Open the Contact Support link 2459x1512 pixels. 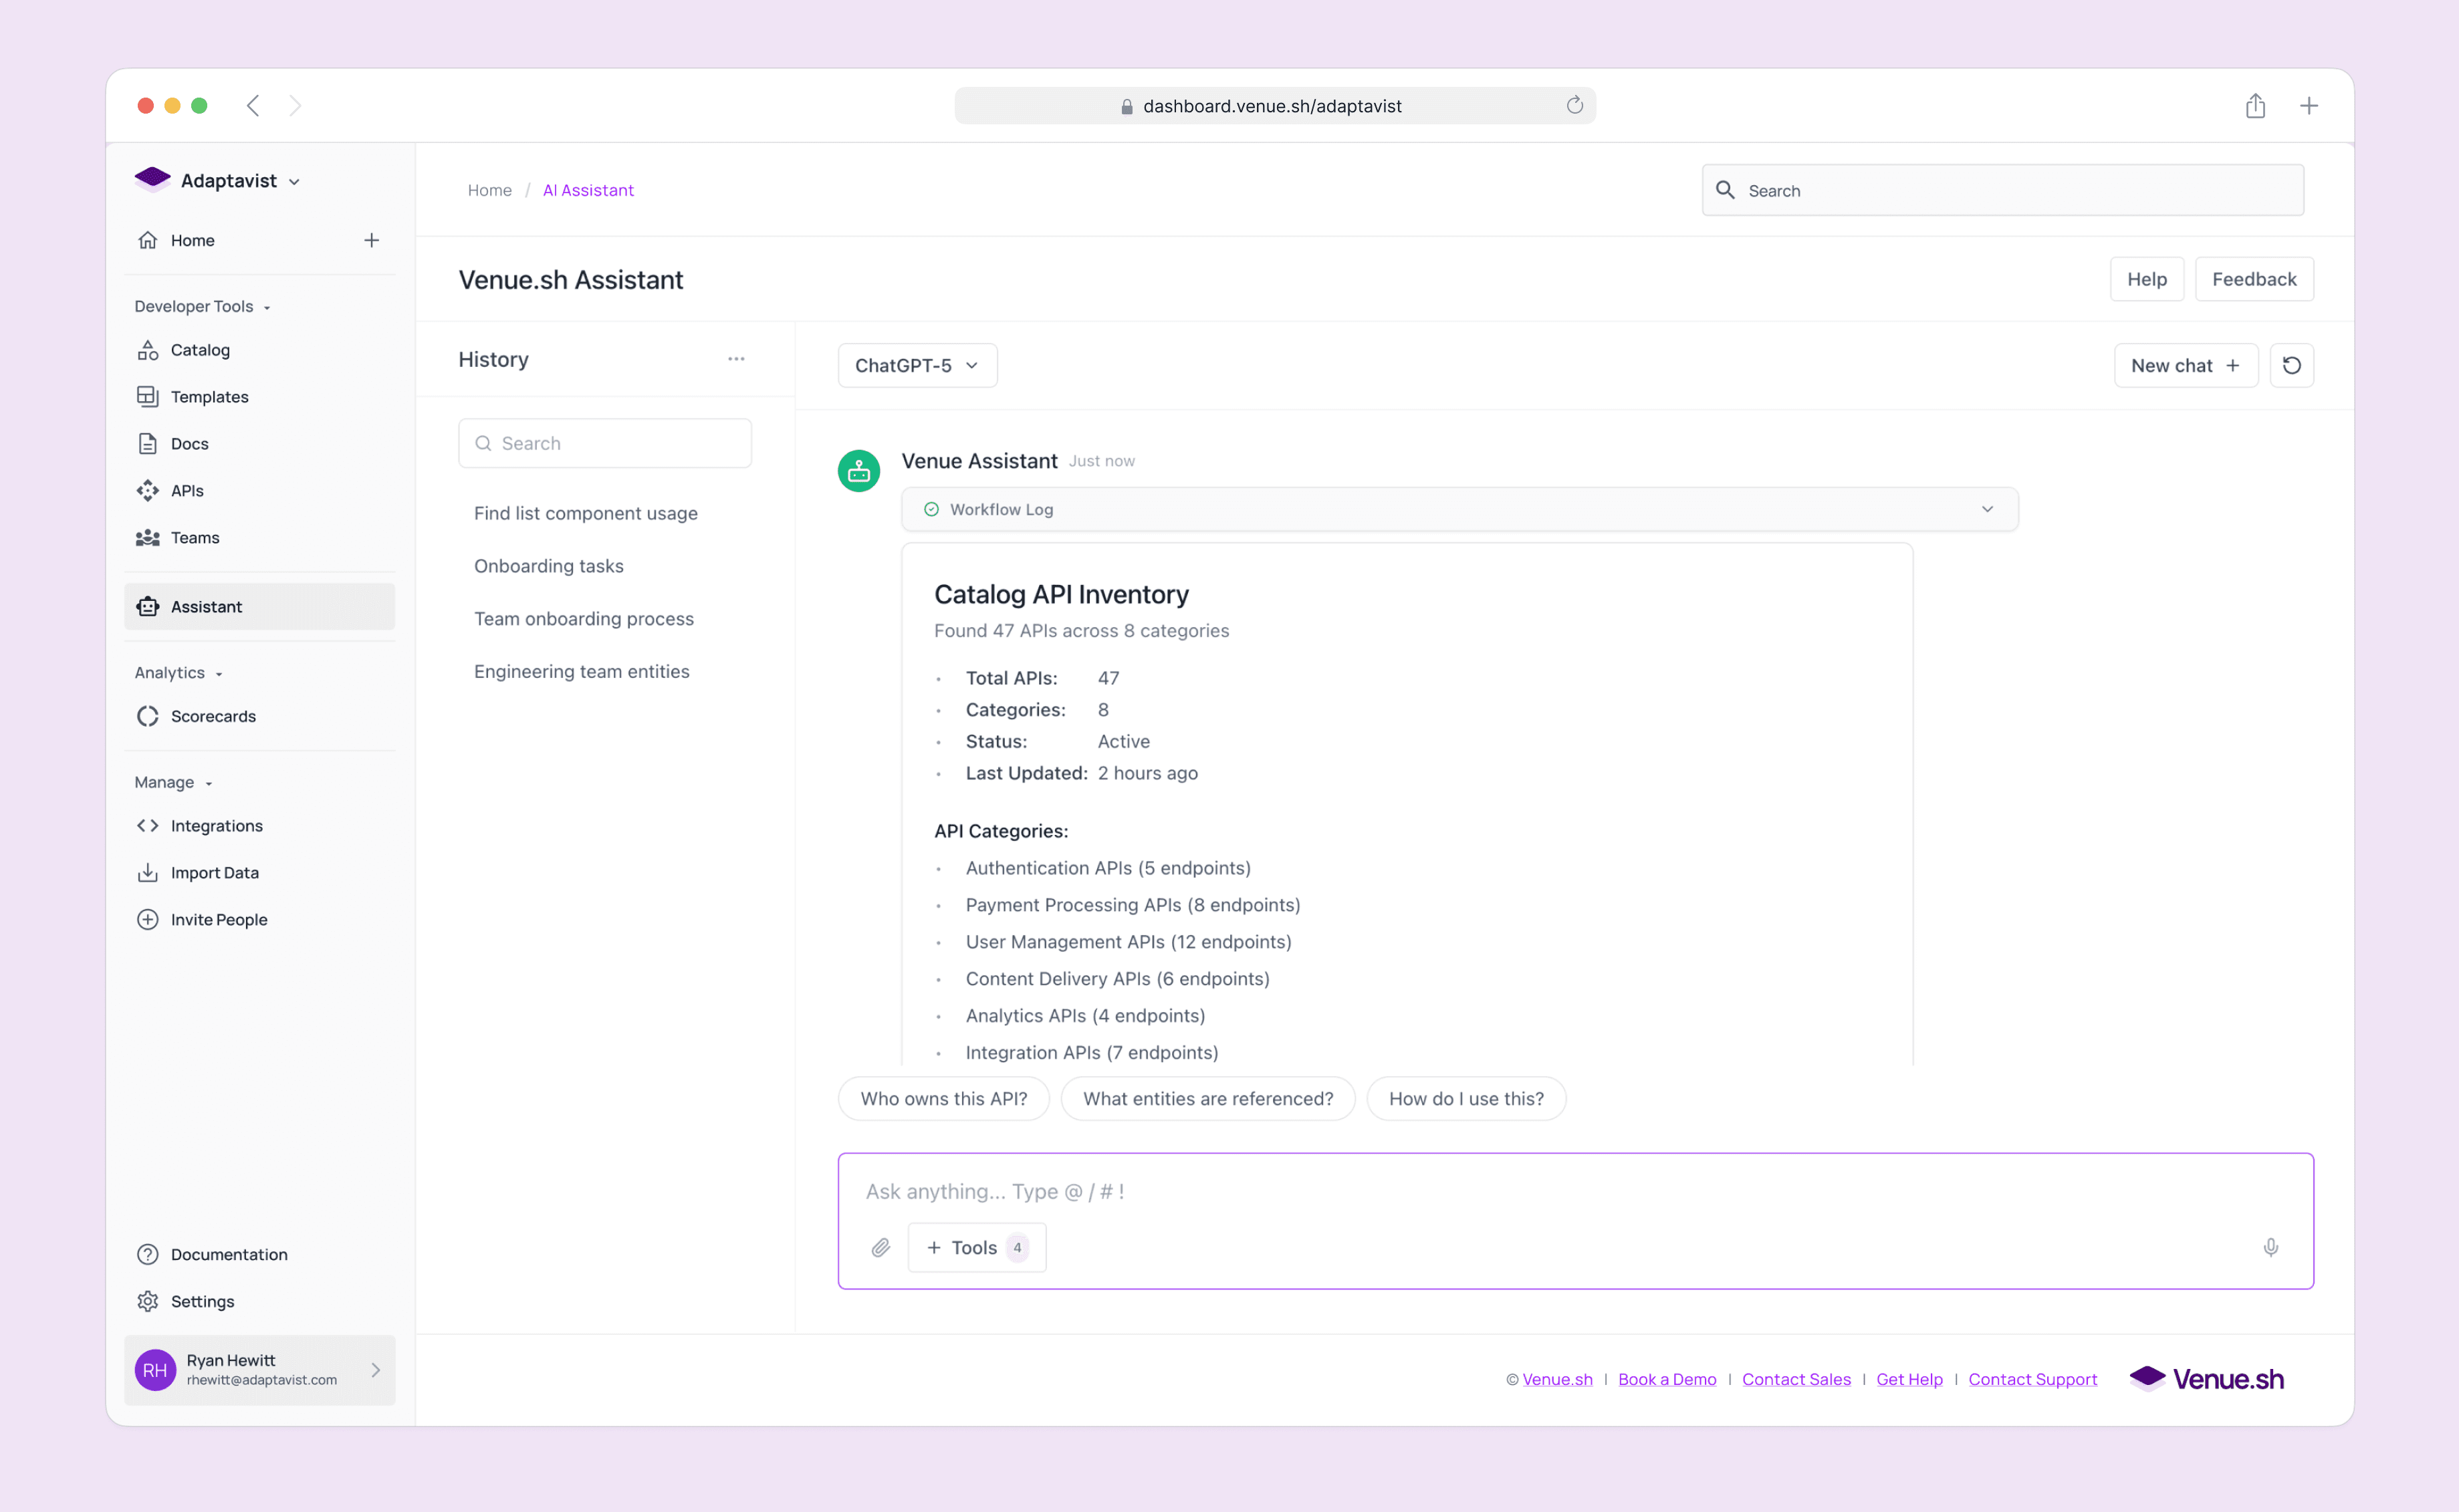pos(2032,1379)
